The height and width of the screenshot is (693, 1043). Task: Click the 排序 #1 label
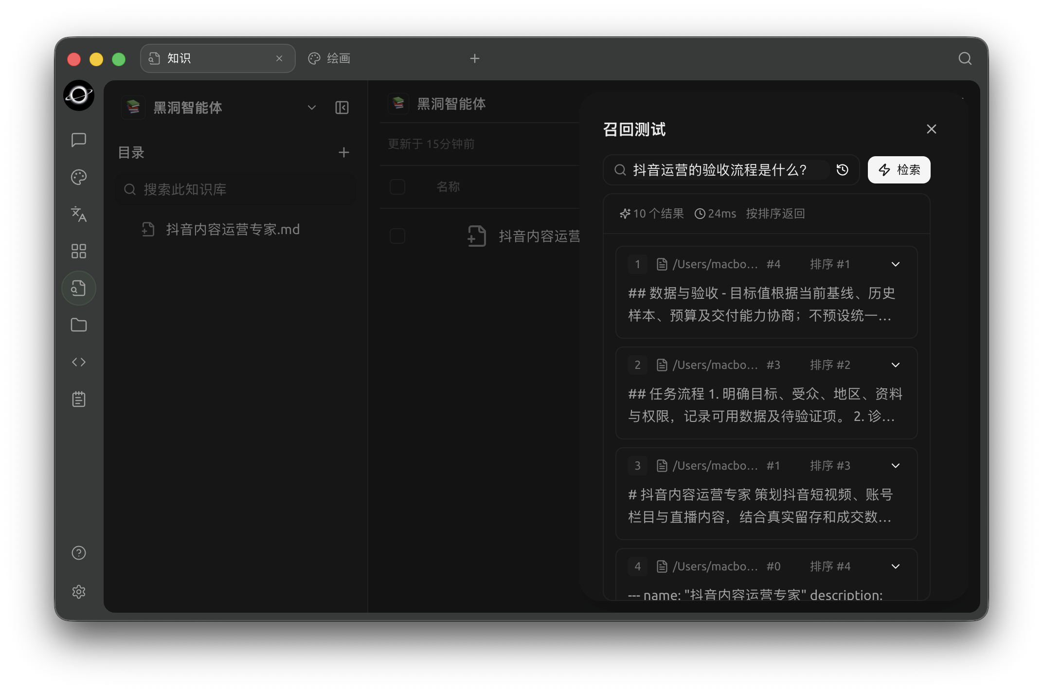pyautogui.click(x=830, y=264)
